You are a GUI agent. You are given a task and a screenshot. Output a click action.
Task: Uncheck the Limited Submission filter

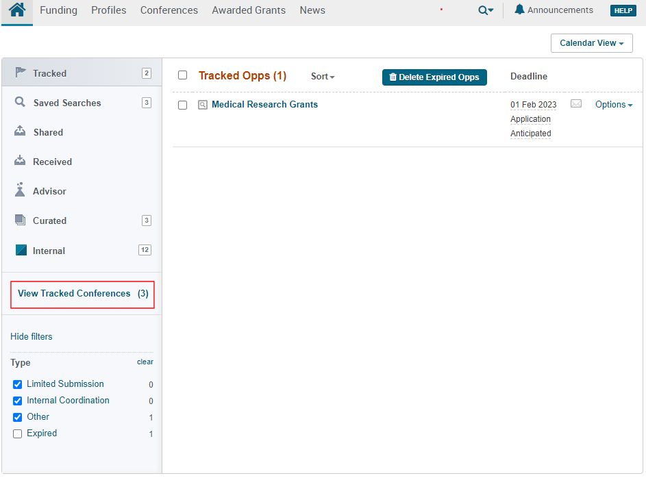[x=18, y=384]
